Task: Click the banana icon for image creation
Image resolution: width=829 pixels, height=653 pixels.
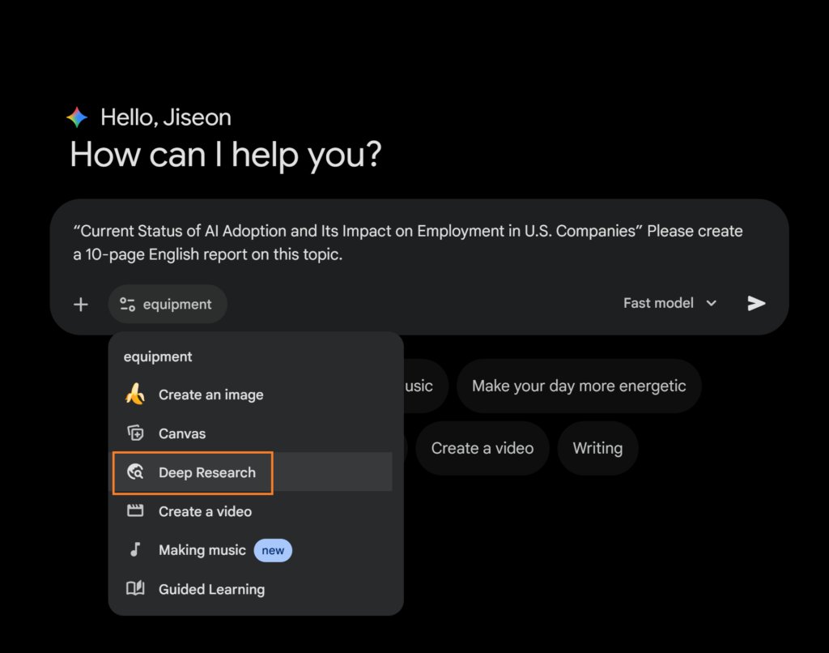Action: [x=135, y=395]
